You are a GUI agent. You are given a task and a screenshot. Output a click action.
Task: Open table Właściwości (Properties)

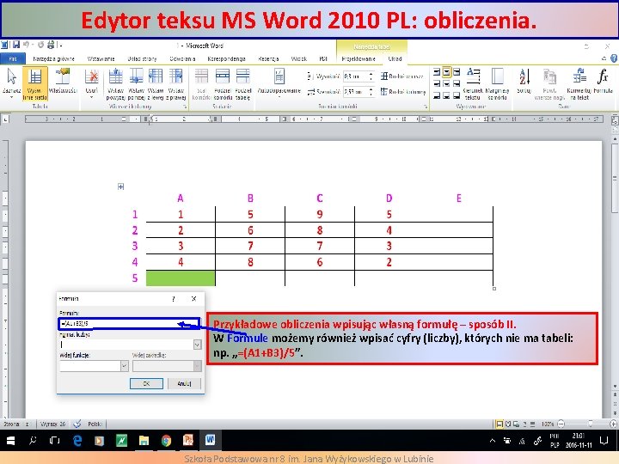tap(63, 82)
